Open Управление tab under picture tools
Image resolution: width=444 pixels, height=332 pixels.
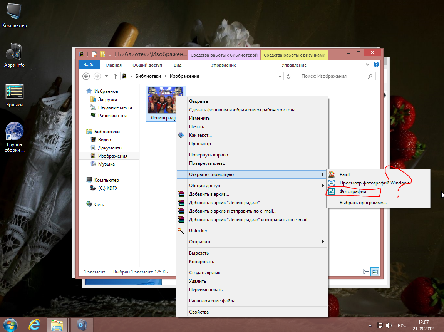point(294,65)
